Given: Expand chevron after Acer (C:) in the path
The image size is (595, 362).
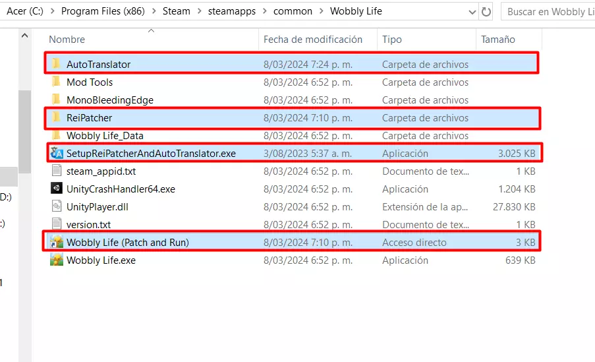Looking at the screenshot, I should point(52,11).
